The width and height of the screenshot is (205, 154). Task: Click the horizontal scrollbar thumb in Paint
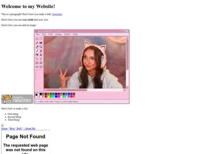click(67, 90)
